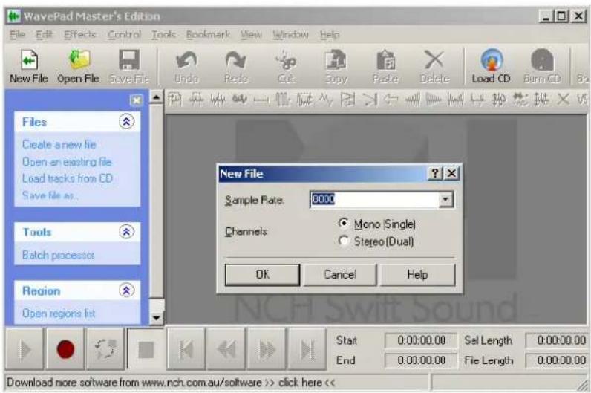Open the Bookmark menu
Image resolution: width=591 pixels, height=393 pixels.
208,35
